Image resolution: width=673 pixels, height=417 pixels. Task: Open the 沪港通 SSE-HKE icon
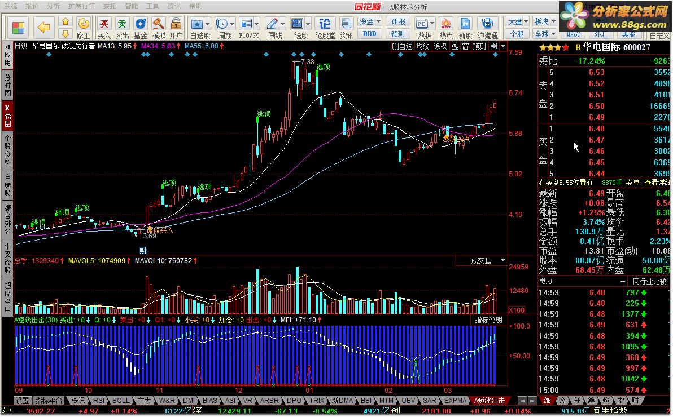point(488,28)
